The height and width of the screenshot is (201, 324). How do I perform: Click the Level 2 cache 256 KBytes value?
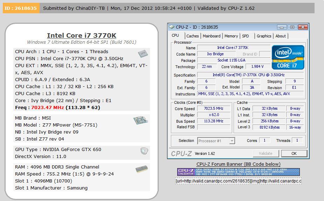(x=269, y=121)
